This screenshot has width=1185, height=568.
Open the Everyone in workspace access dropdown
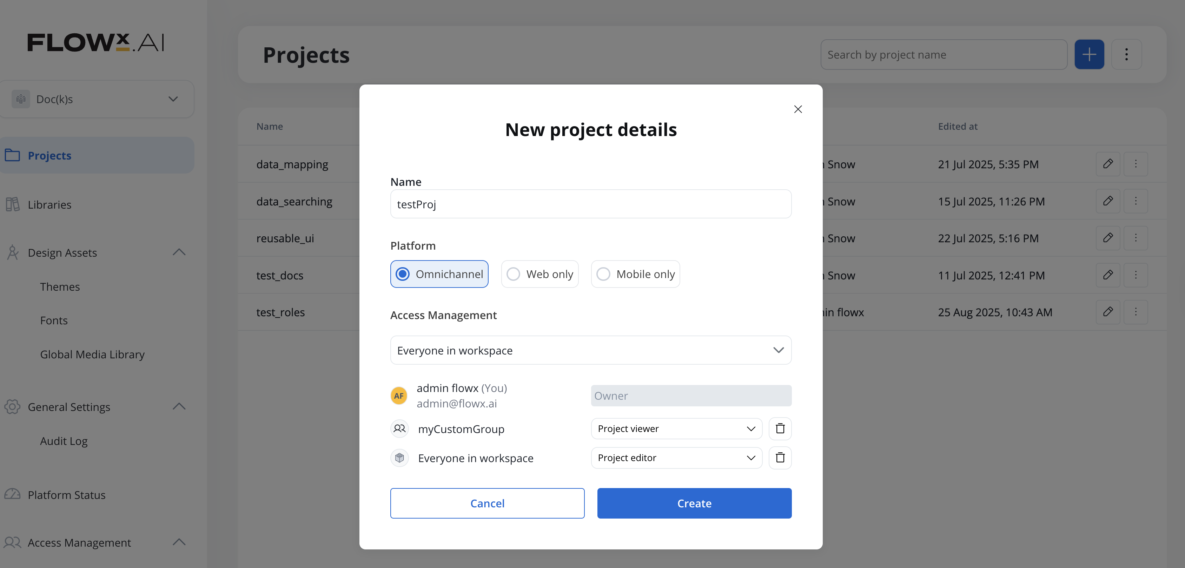(590, 351)
